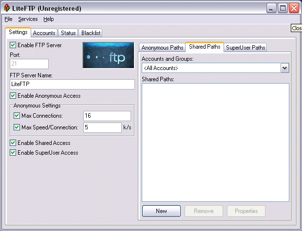
Task: Expand the Accounts and Groups dropdown
Action: coord(285,68)
